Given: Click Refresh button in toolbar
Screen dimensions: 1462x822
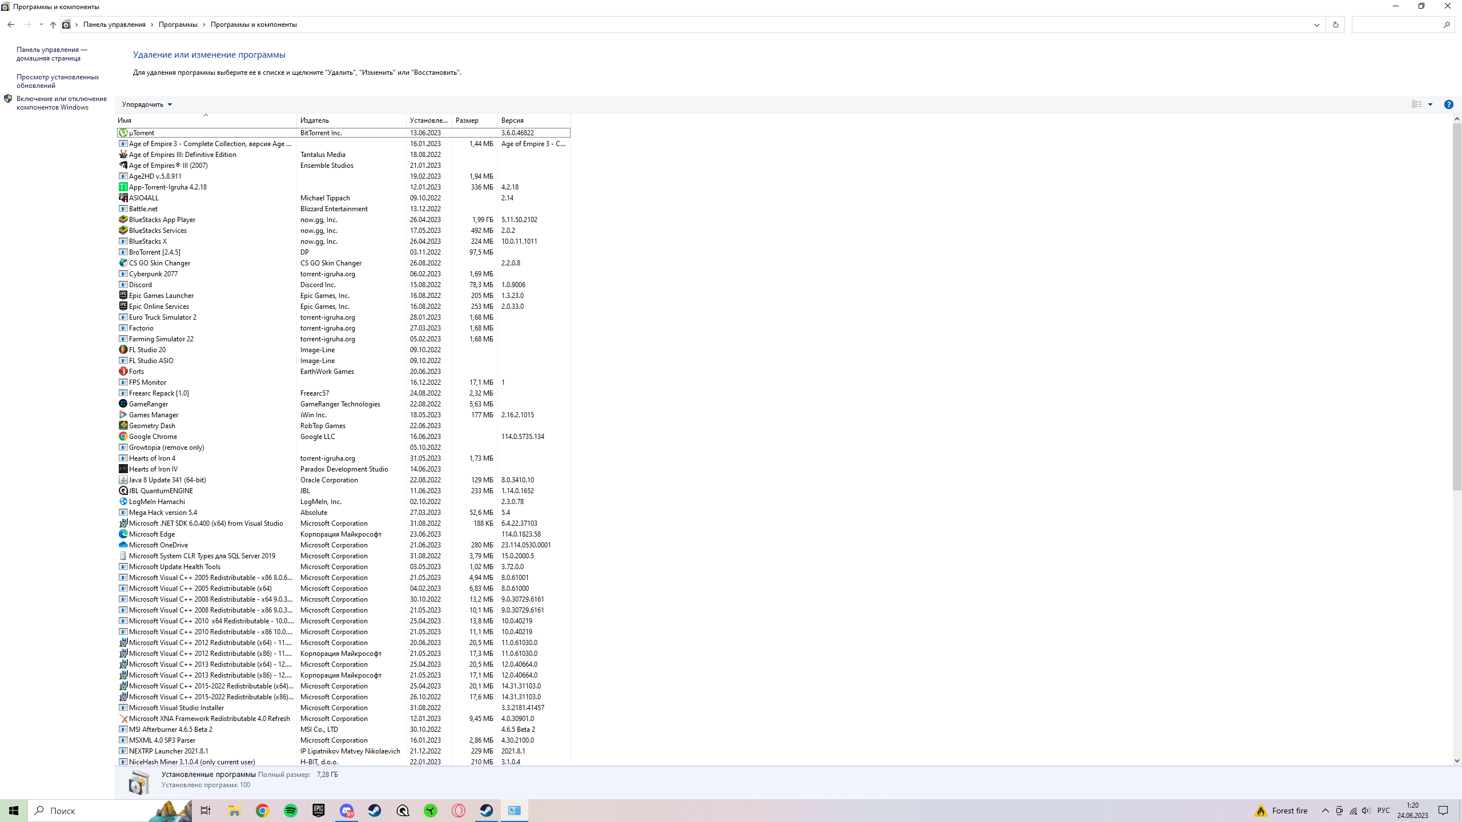Looking at the screenshot, I should coord(1335,24).
